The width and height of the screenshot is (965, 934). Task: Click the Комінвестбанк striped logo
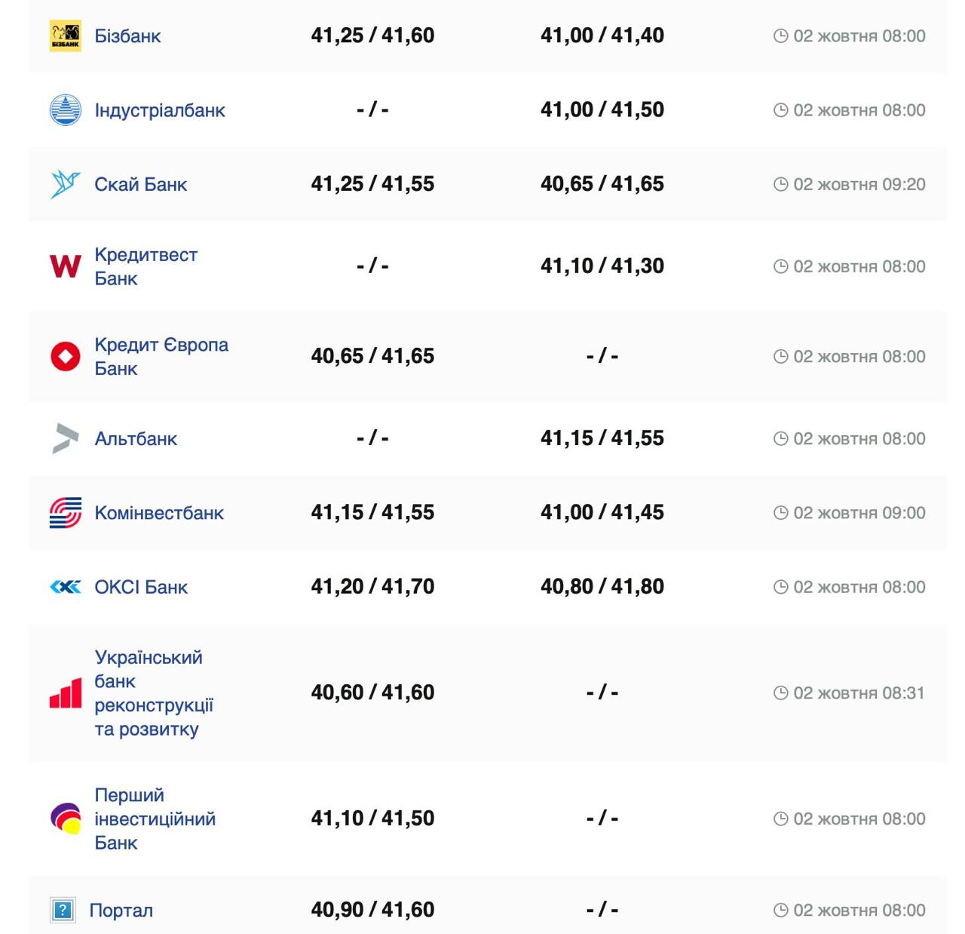point(66,512)
